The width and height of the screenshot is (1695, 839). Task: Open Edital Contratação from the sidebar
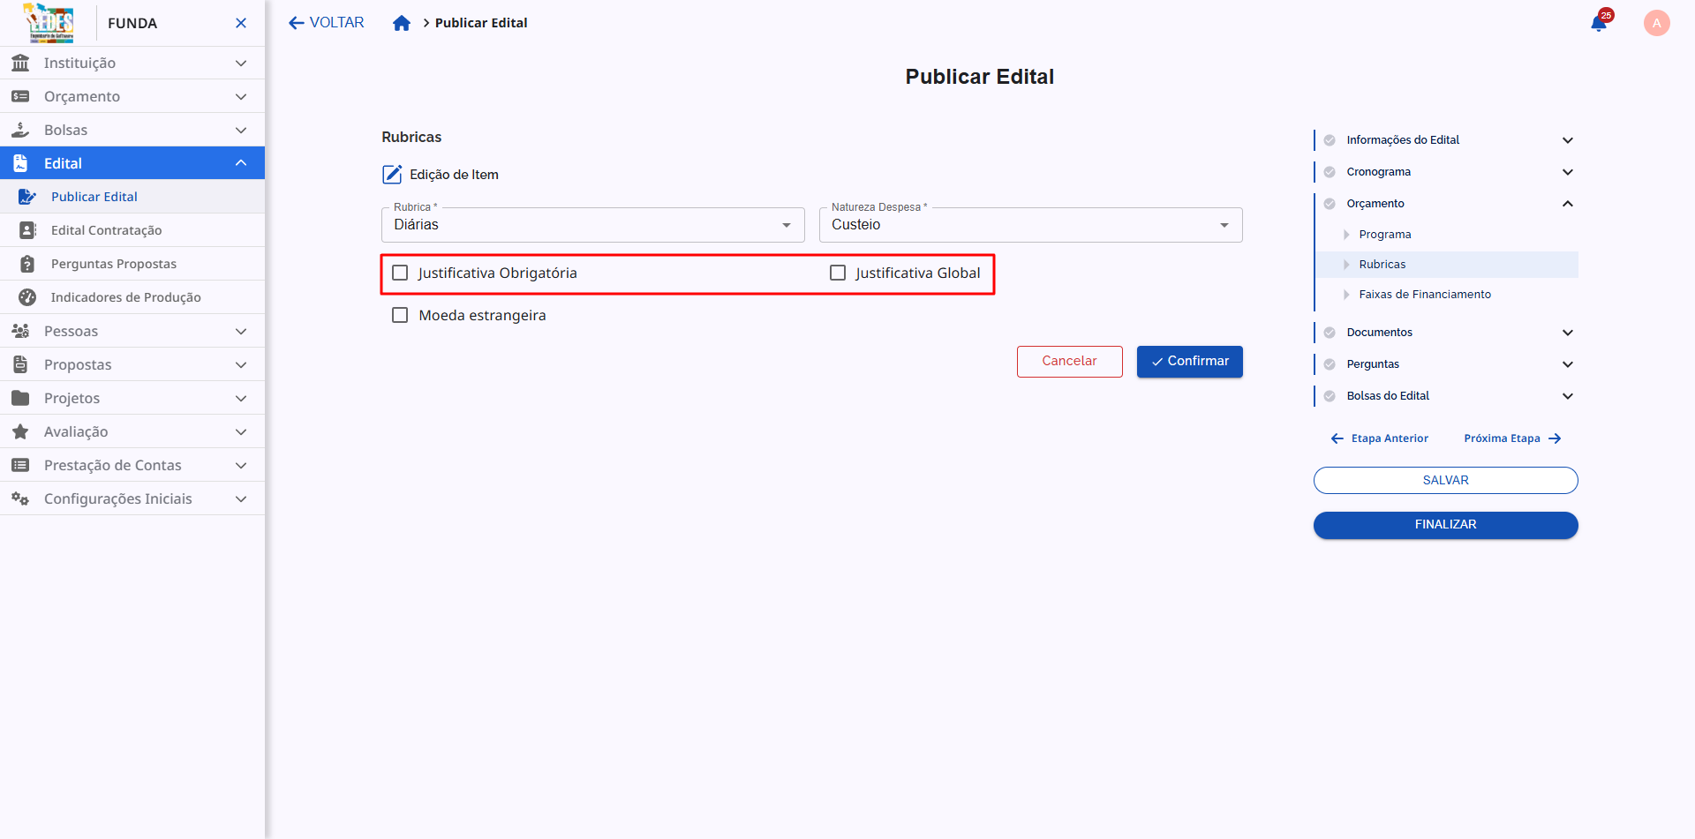tap(107, 229)
